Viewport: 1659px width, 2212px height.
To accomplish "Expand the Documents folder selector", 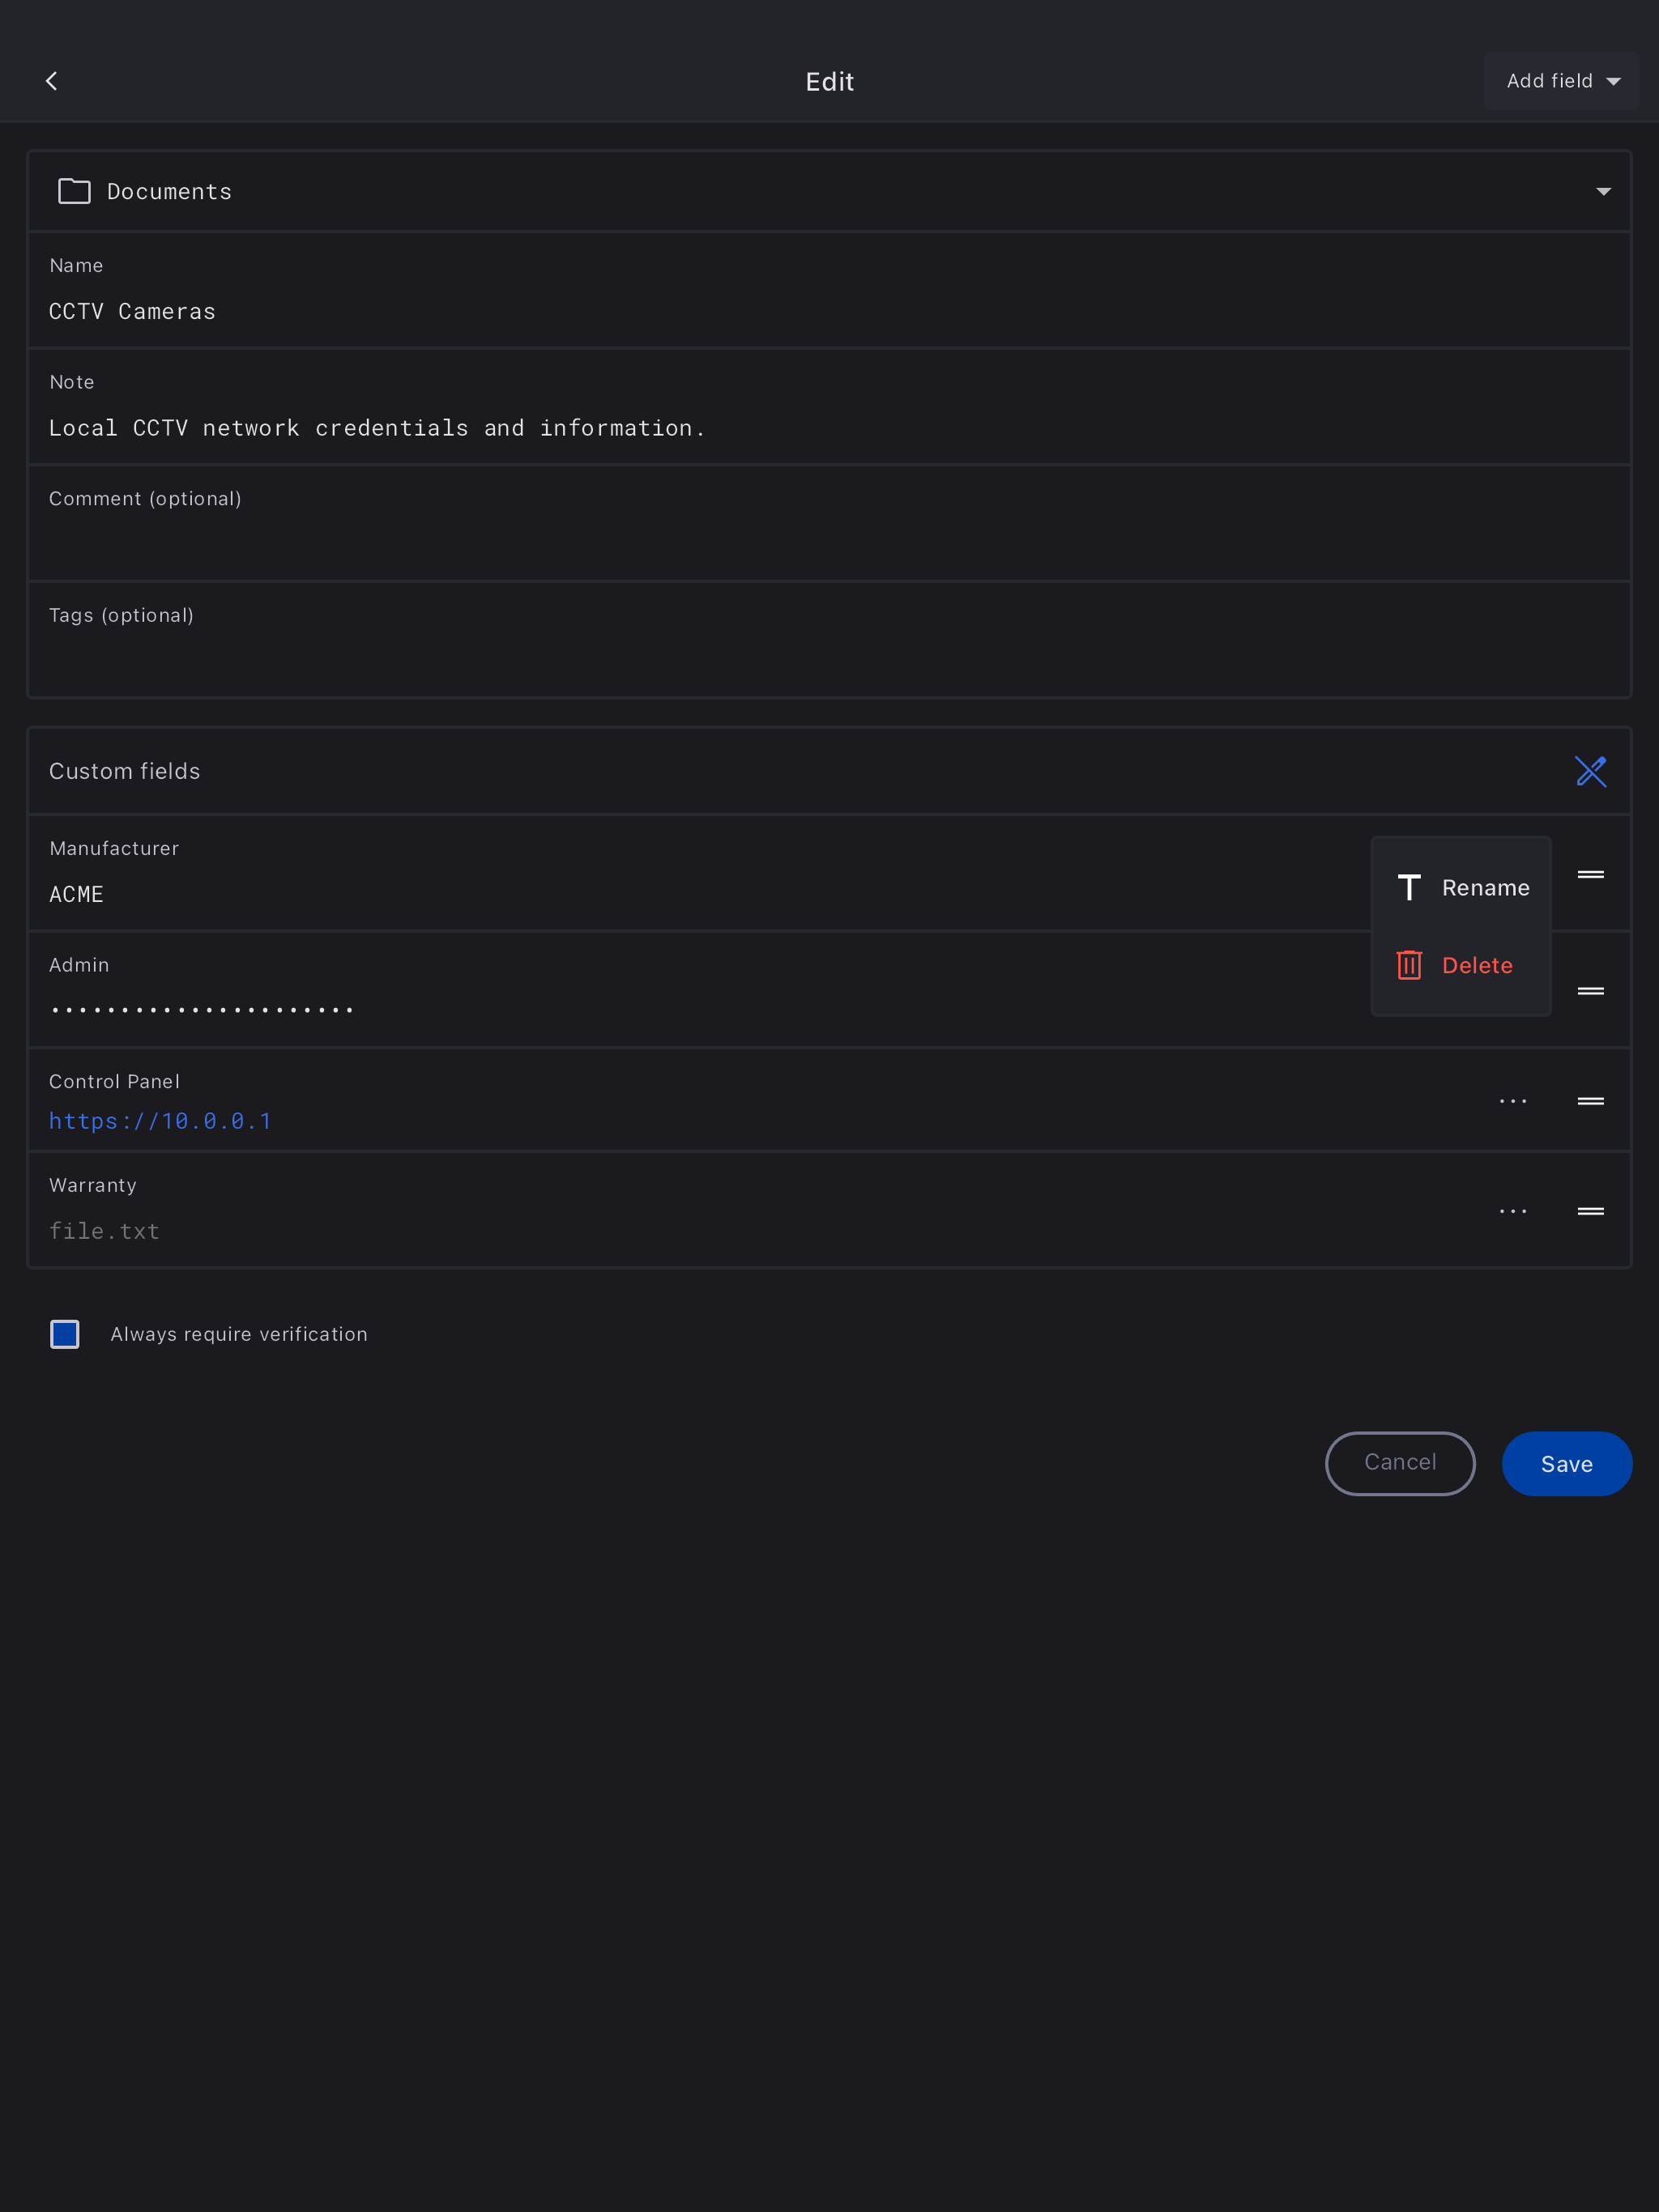I will pyautogui.click(x=1603, y=191).
